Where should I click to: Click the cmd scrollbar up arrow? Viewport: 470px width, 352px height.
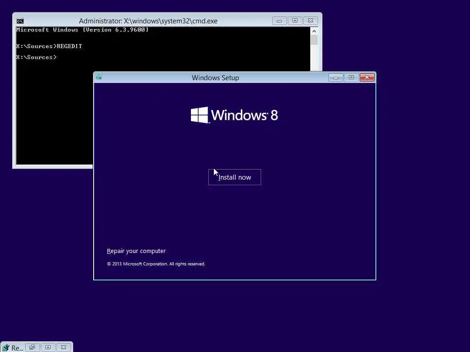(x=314, y=31)
